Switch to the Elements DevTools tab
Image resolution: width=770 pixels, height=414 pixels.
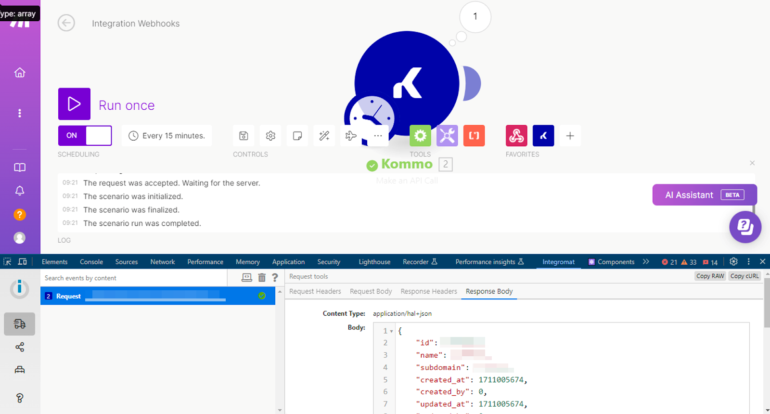tap(55, 262)
